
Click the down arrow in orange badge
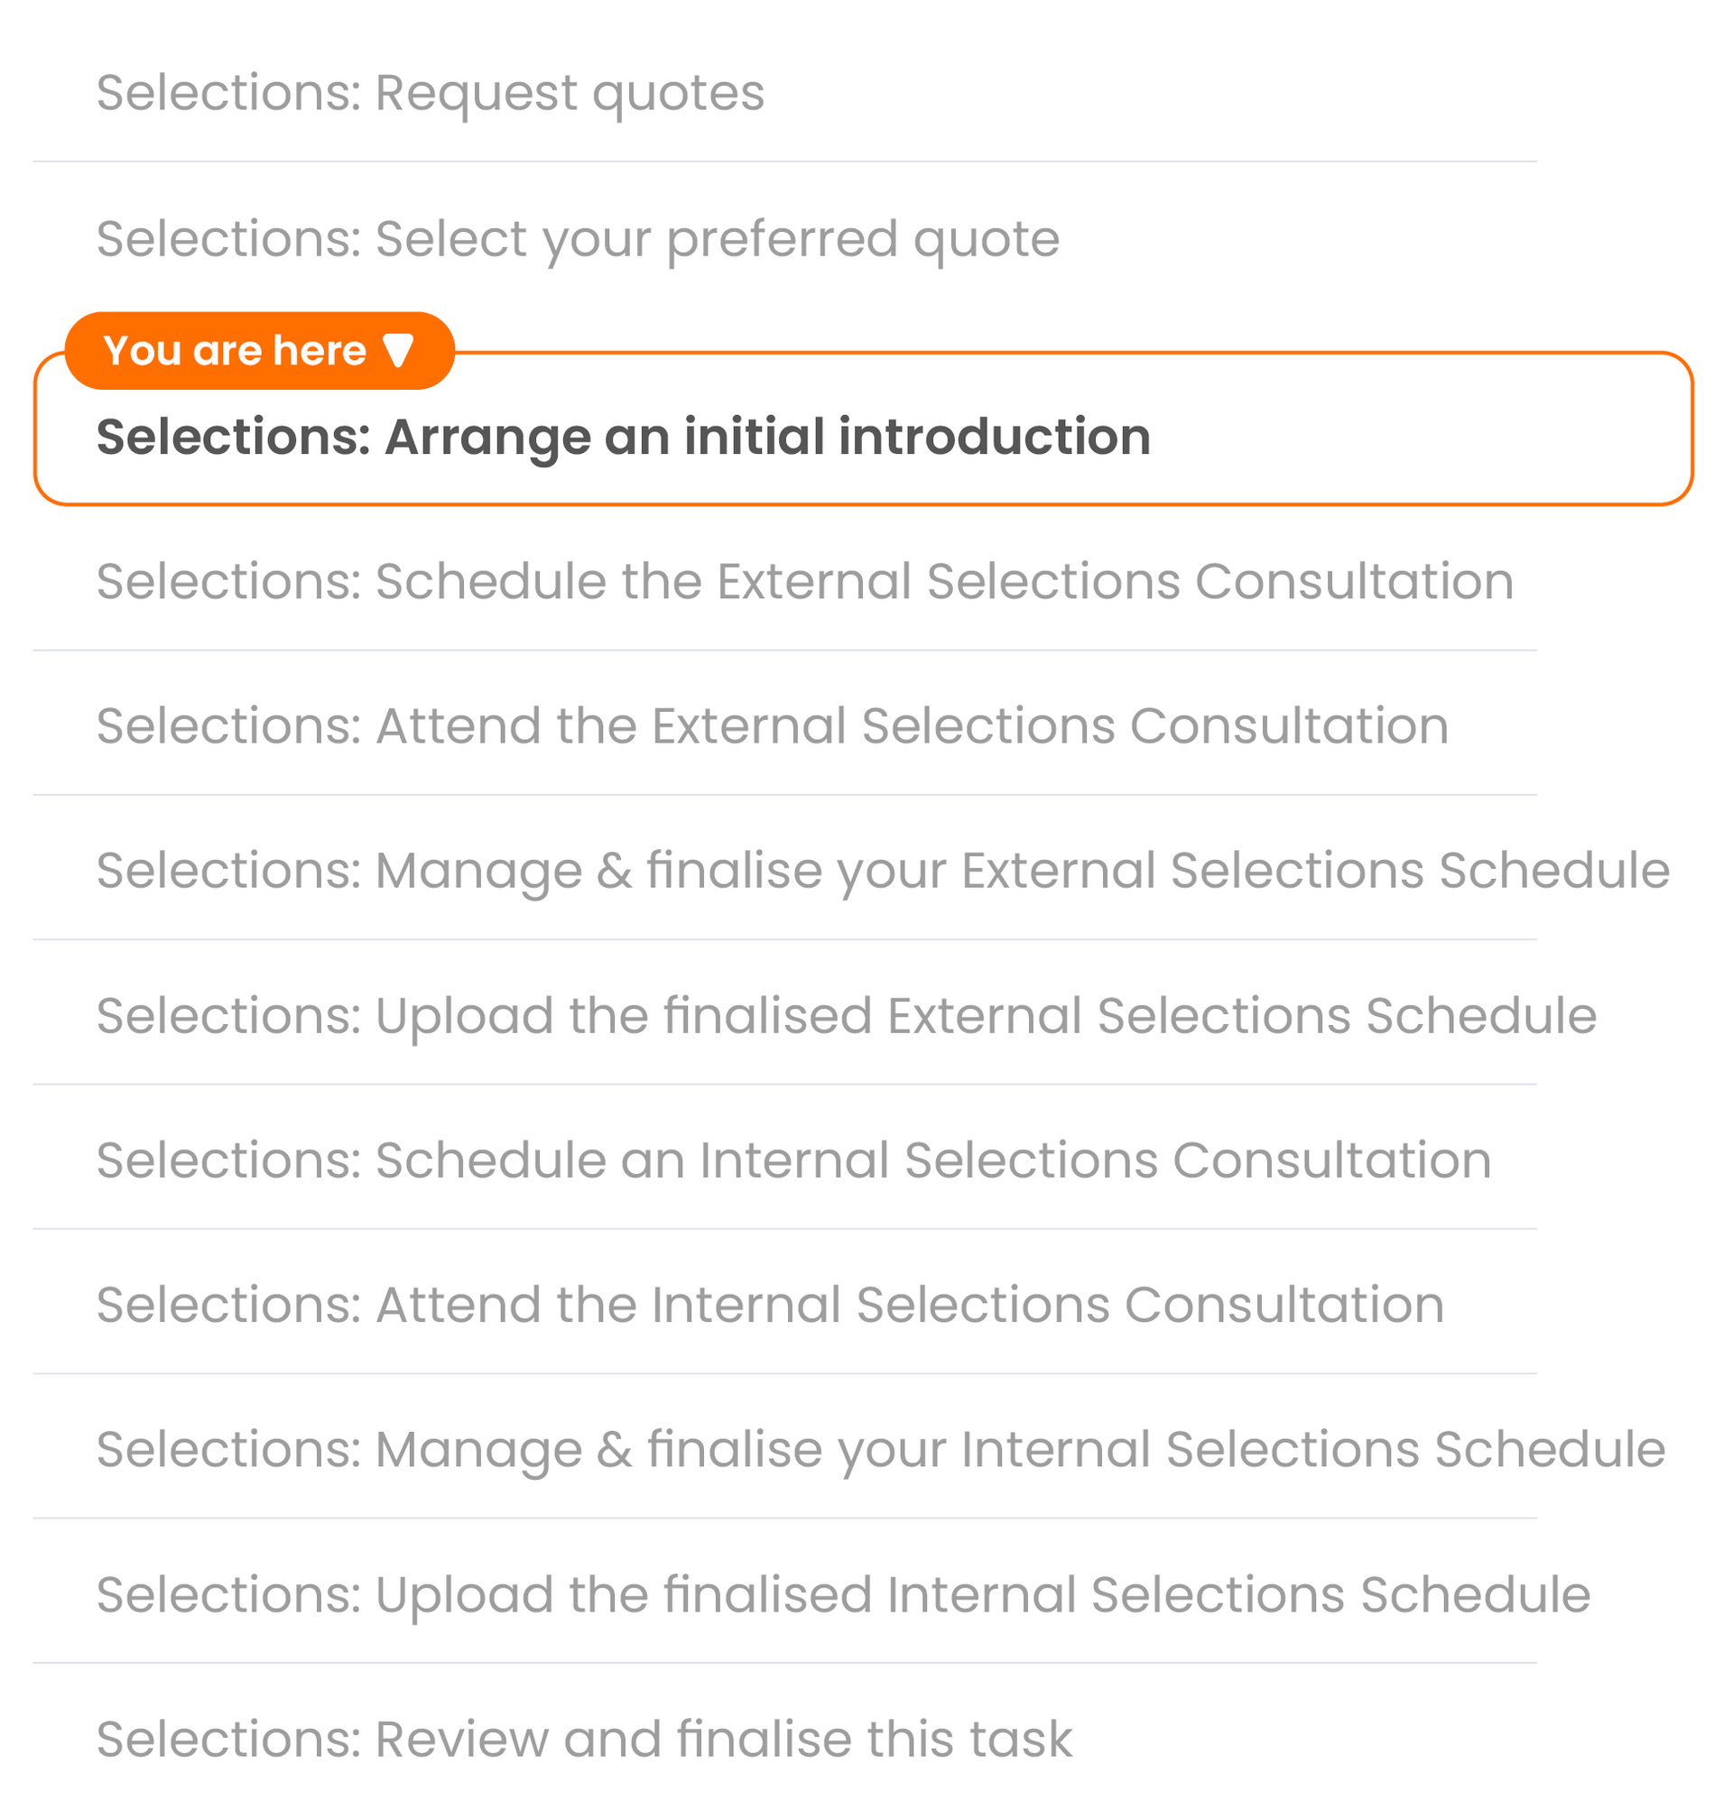398,350
